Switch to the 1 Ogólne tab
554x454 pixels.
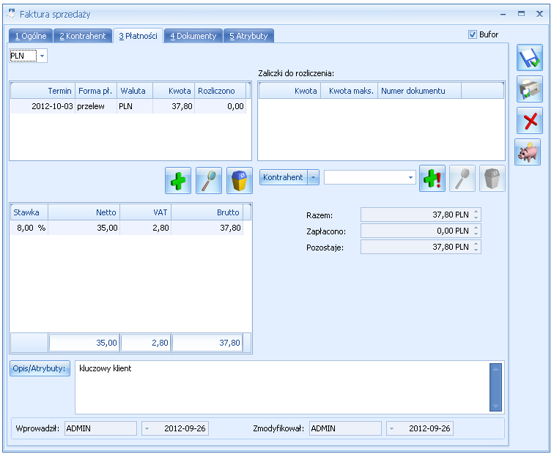click(31, 36)
